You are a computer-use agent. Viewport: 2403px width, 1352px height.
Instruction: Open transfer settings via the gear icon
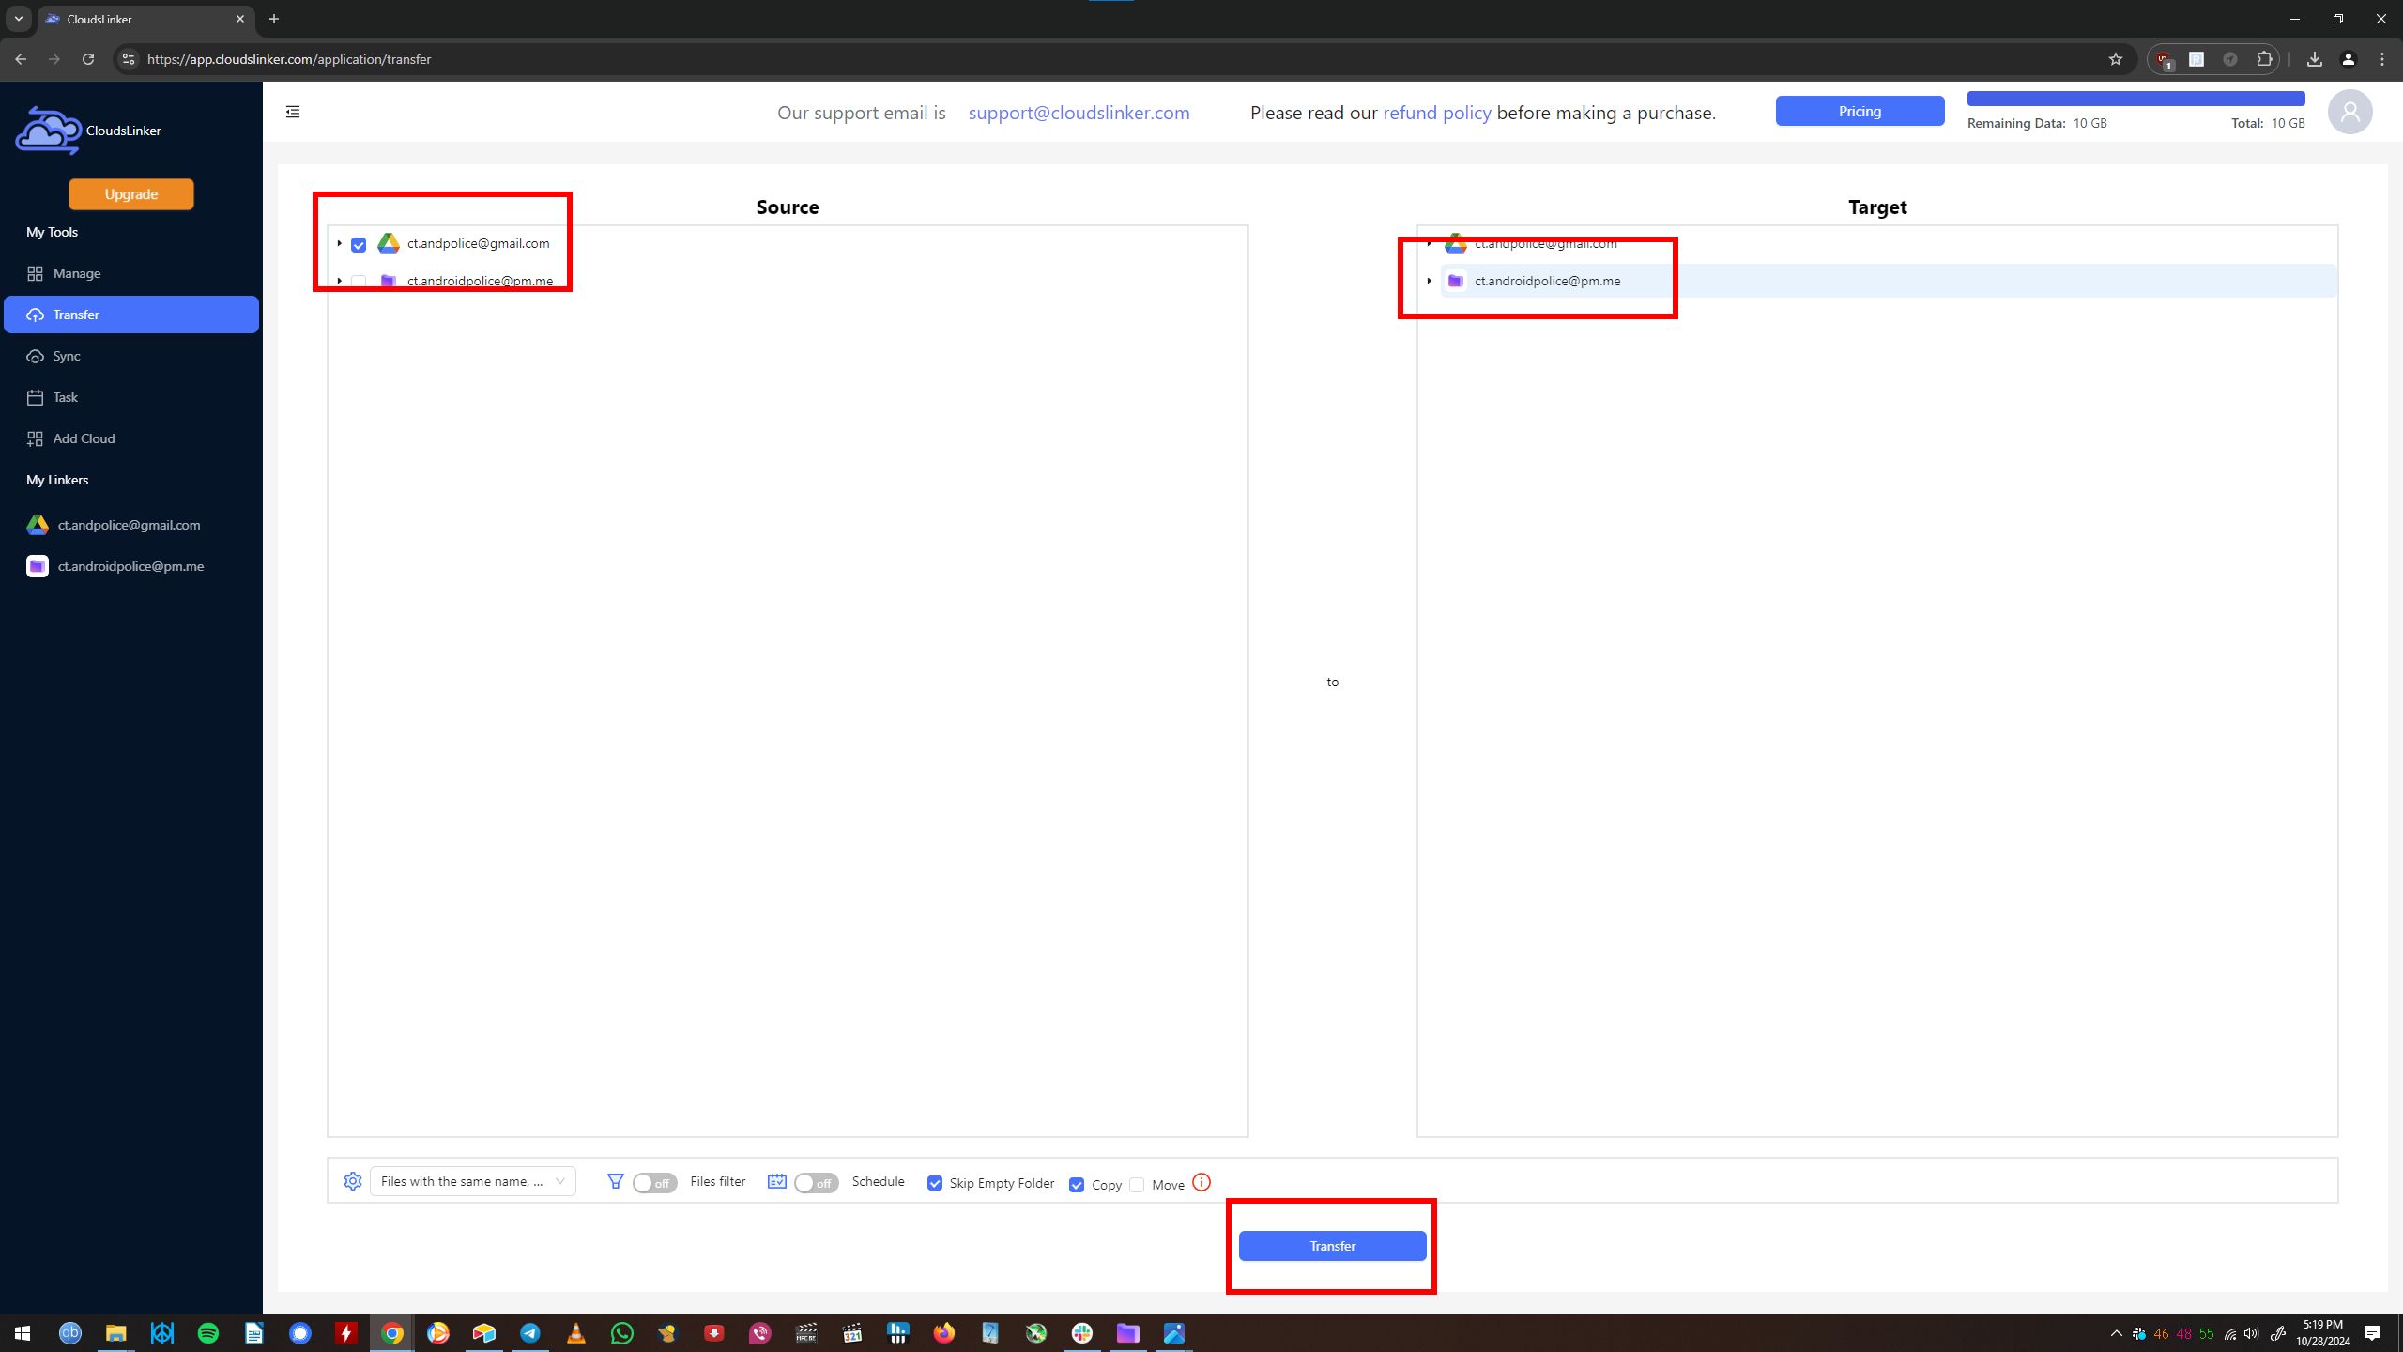point(353,1181)
